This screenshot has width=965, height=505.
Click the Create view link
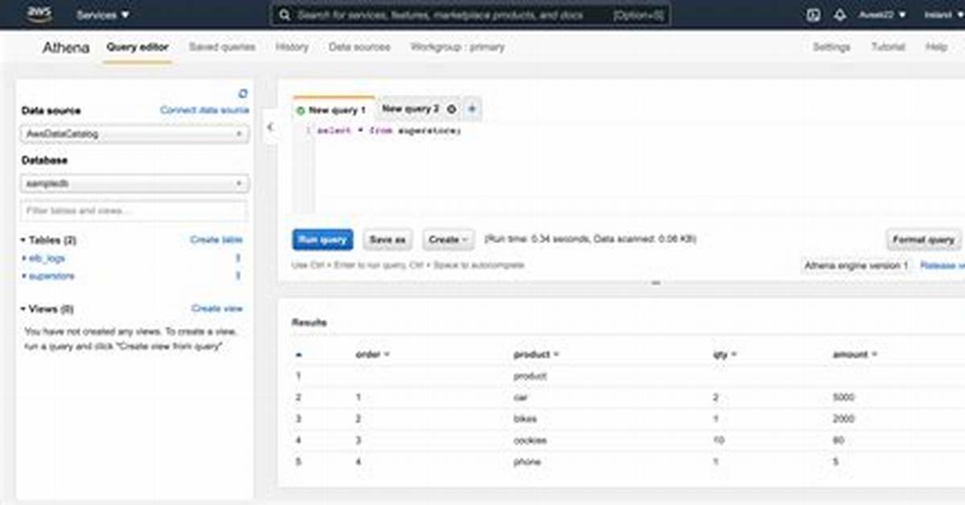pos(217,308)
